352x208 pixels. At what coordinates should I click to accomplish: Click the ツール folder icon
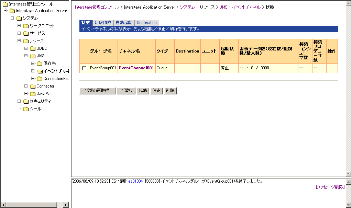[x=26, y=109]
